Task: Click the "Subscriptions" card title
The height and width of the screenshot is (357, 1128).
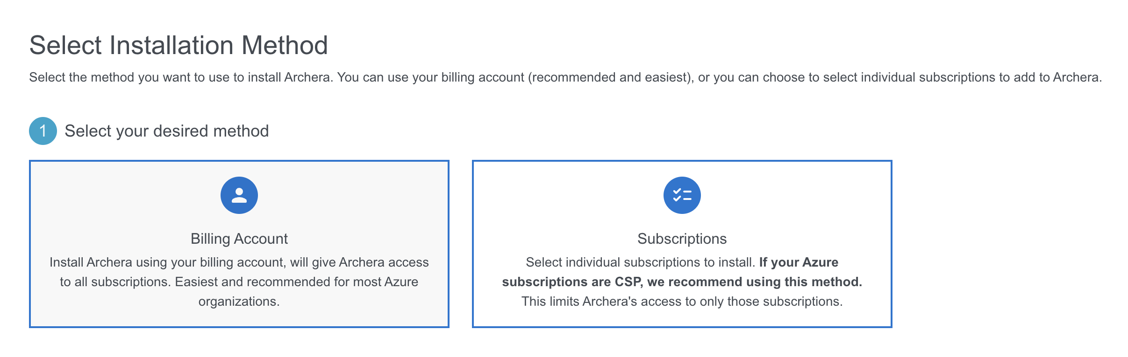Action: 682,239
